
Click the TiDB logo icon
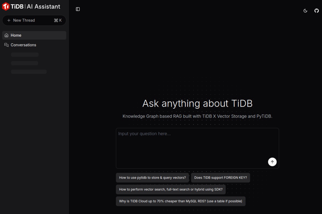6,7
